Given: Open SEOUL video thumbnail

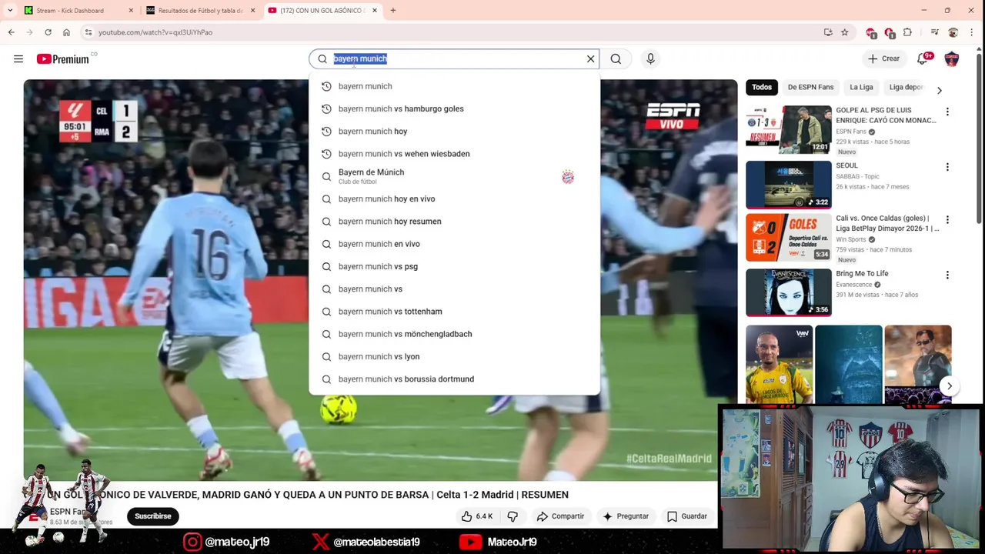Looking at the screenshot, I should point(789,185).
